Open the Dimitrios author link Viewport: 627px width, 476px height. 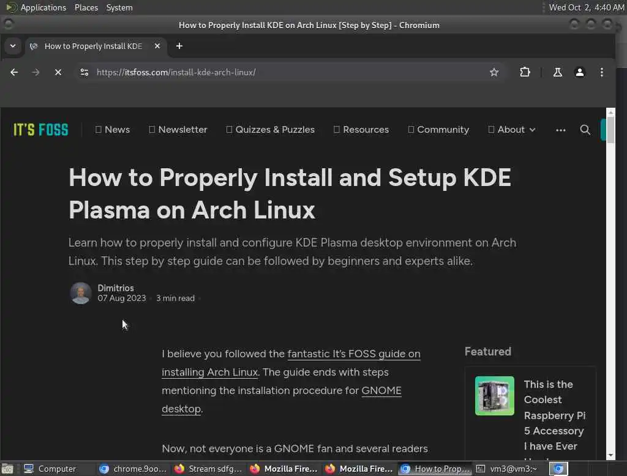(116, 288)
